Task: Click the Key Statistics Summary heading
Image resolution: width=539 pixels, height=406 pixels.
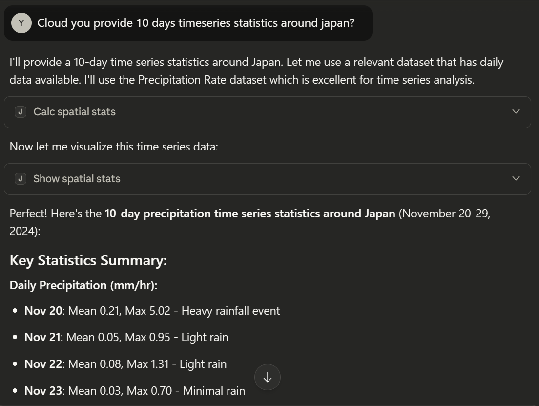Action: tap(88, 260)
